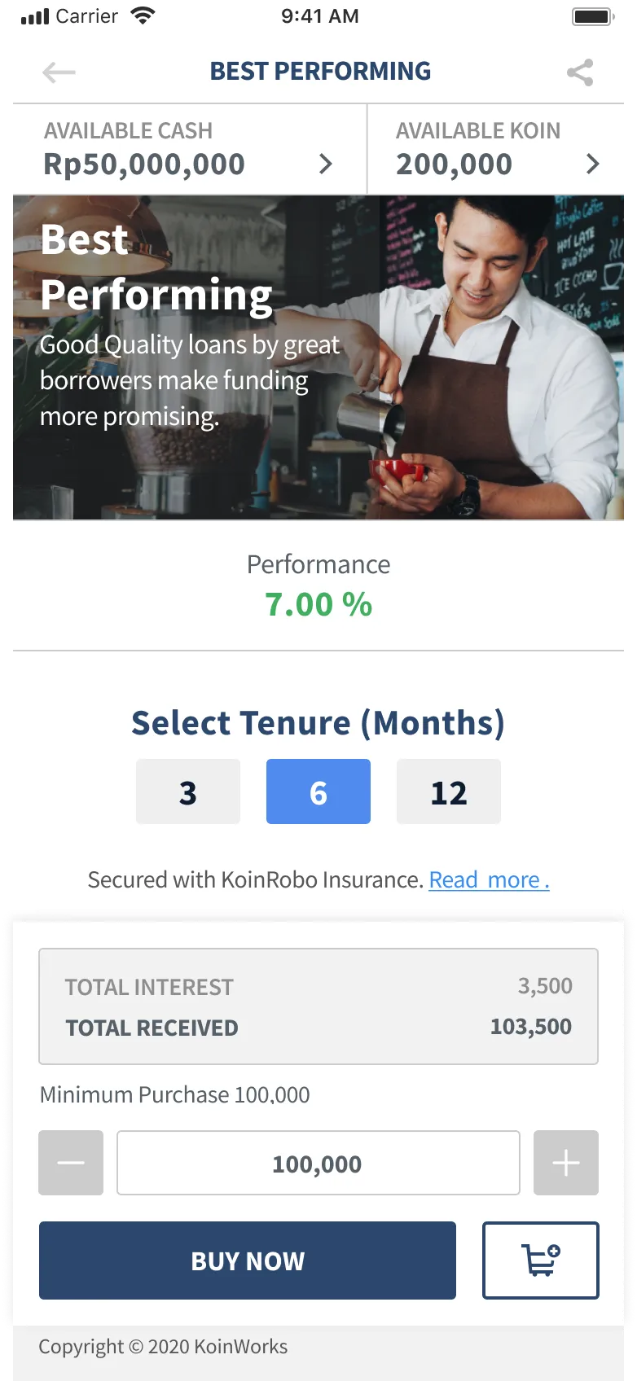This screenshot has height=1381, width=637.
Task: Select the 12-month tenure option
Action: pyautogui.click(x=449, y=791)
